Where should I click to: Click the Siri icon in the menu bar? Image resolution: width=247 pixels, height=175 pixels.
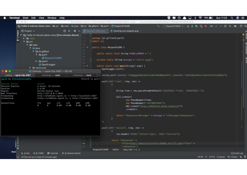click(237, 18)
